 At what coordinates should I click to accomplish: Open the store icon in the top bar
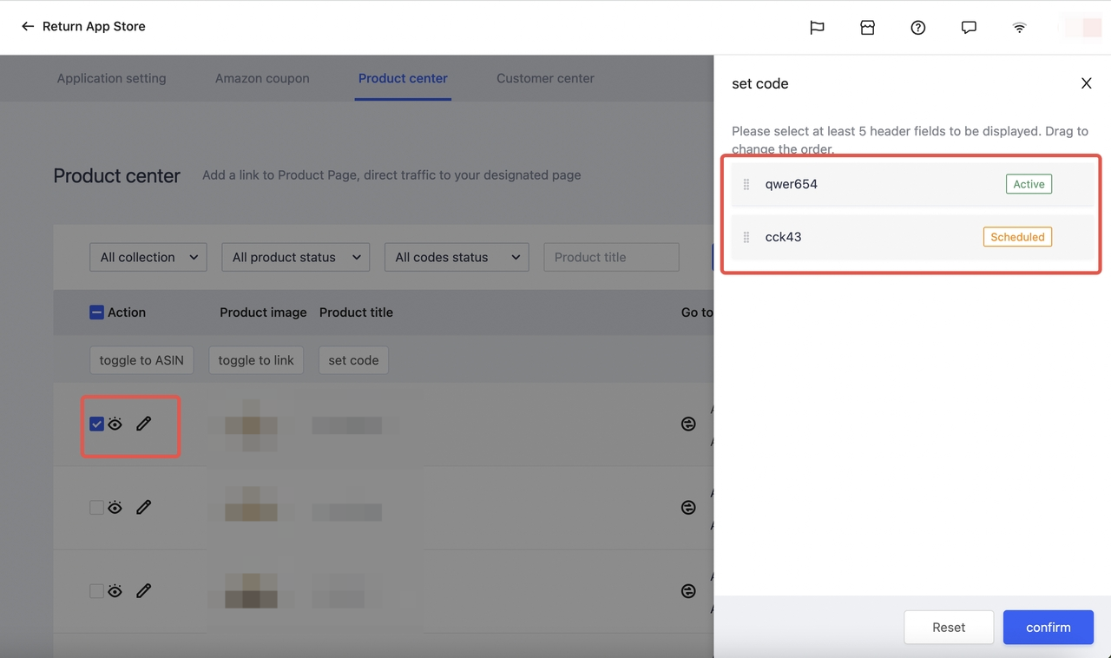point(867,27)
